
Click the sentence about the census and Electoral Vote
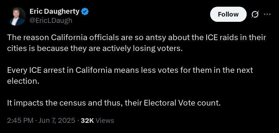[x=114, y=103]
